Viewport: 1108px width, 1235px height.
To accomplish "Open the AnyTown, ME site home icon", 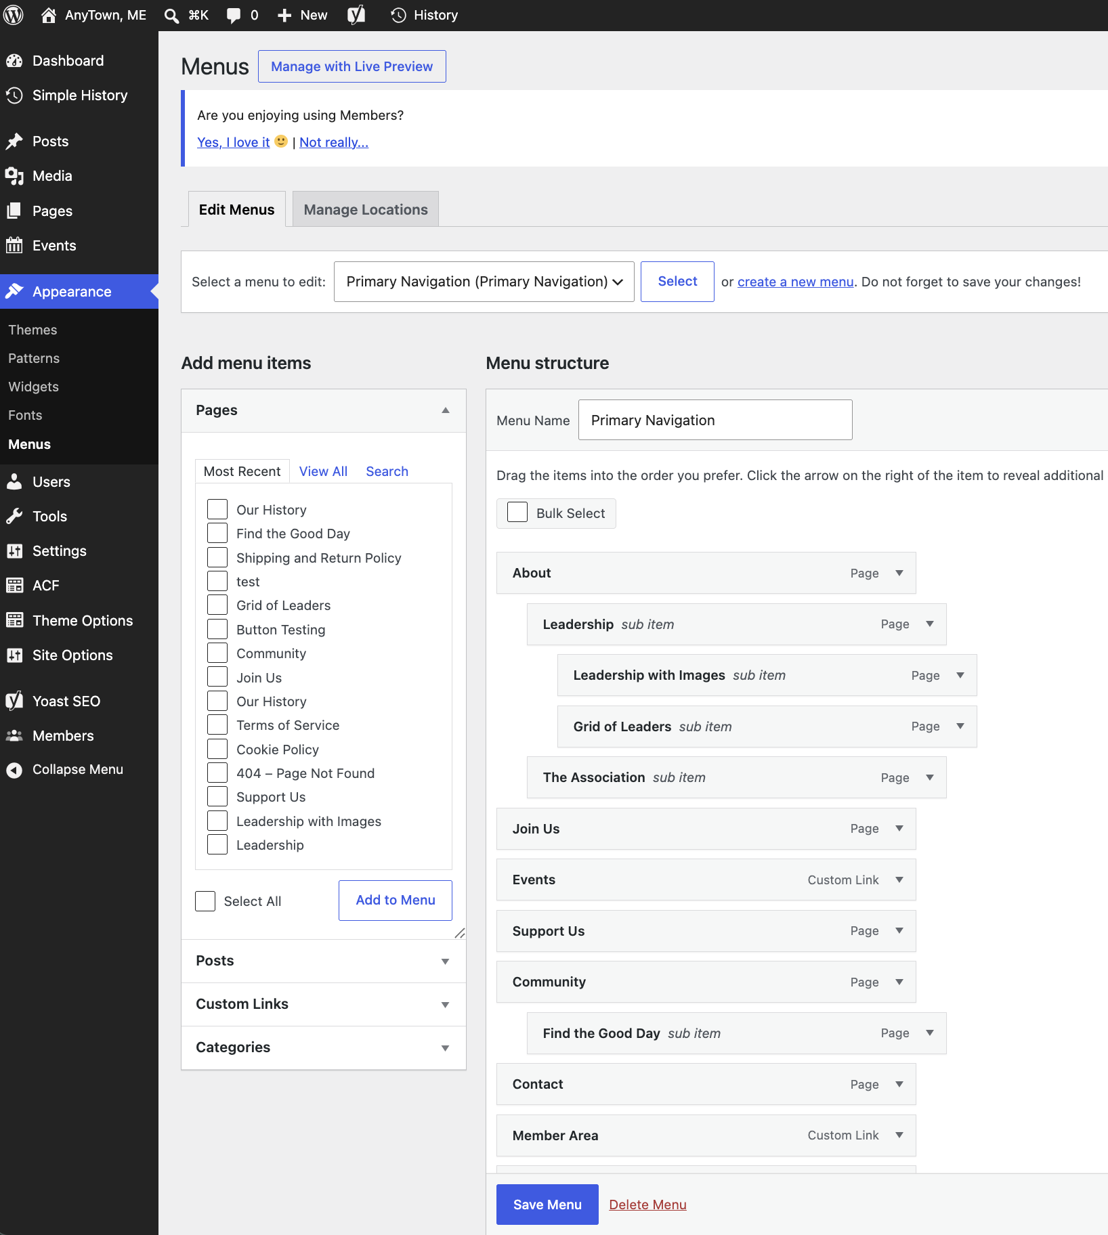I will (49, 15).
